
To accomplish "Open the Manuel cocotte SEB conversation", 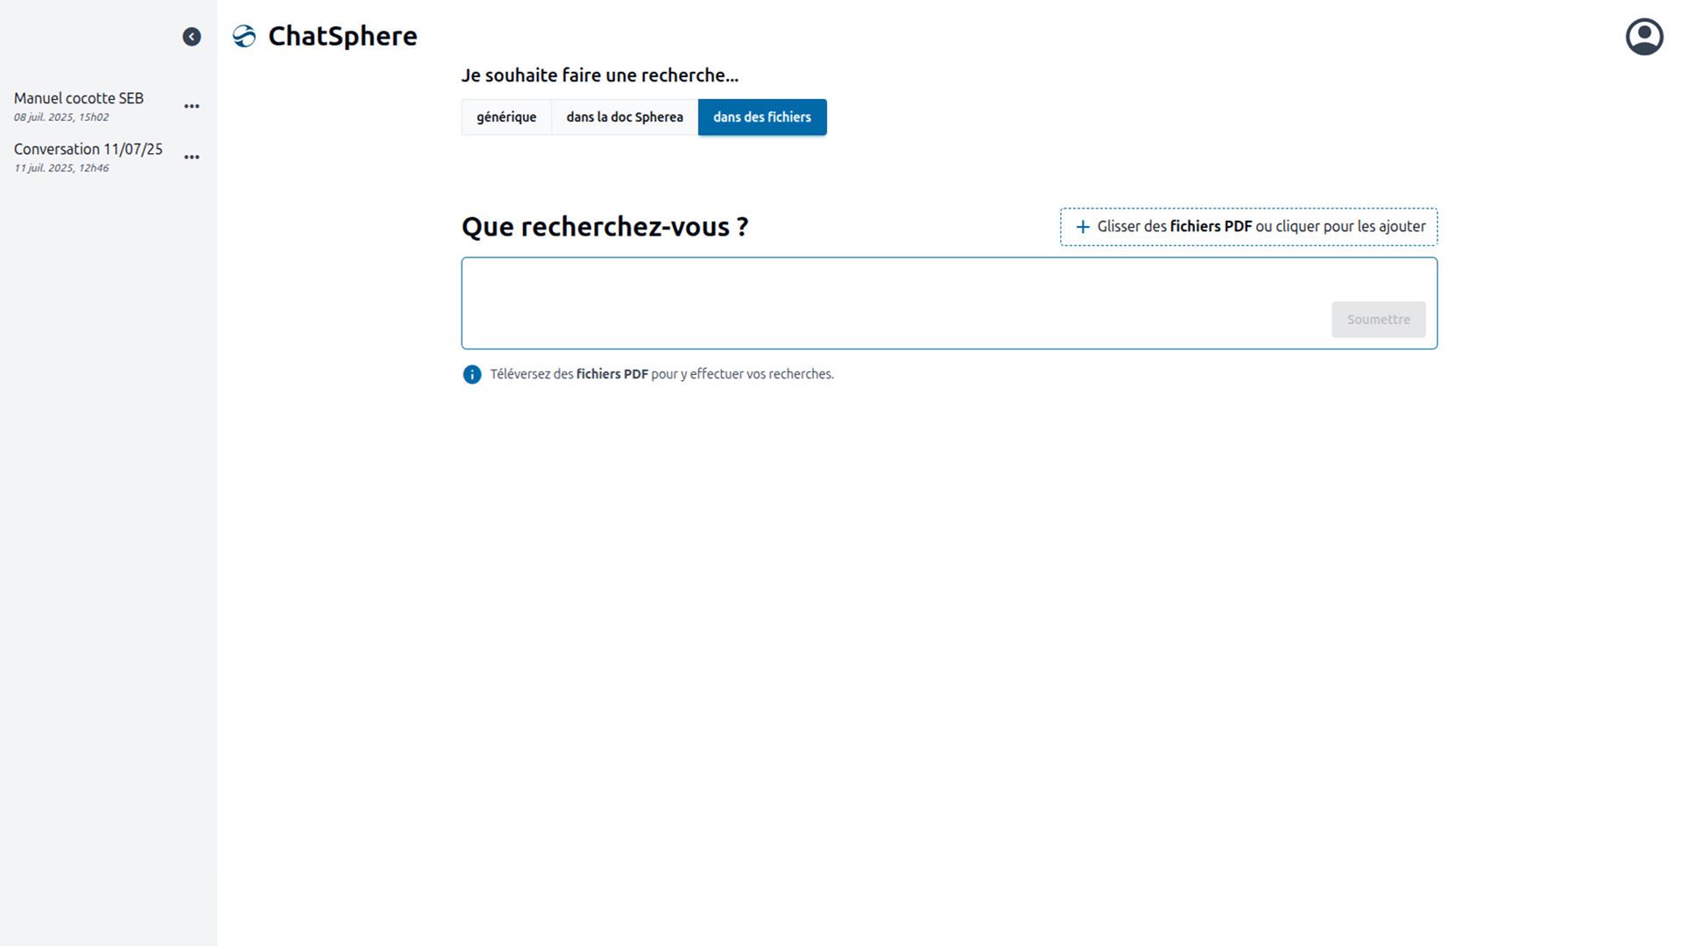I will point(79,98).
